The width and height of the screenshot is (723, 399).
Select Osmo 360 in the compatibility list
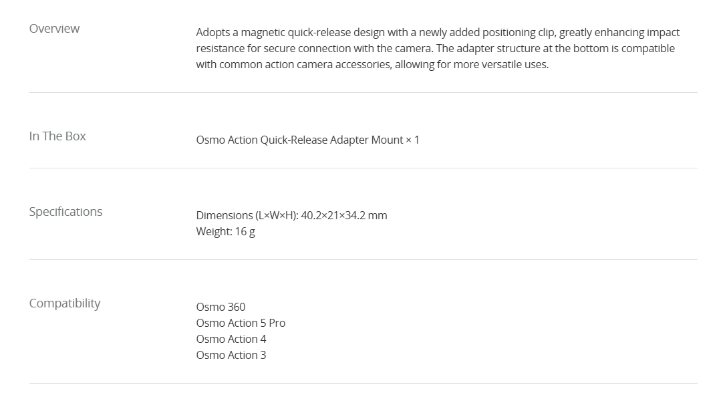tap(221, 307)
